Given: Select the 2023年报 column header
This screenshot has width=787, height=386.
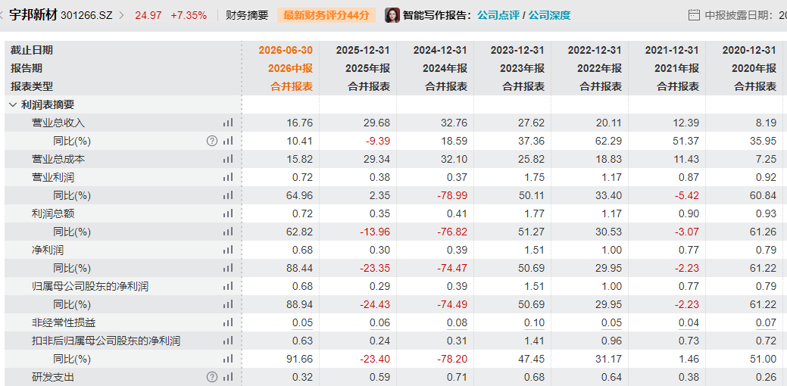Looking at the screenshot, I should click(523, 68).
